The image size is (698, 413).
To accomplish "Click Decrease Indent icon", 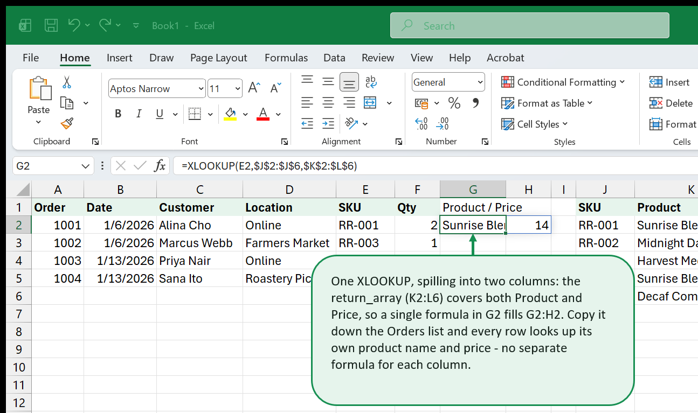I will tap(307, 123).
